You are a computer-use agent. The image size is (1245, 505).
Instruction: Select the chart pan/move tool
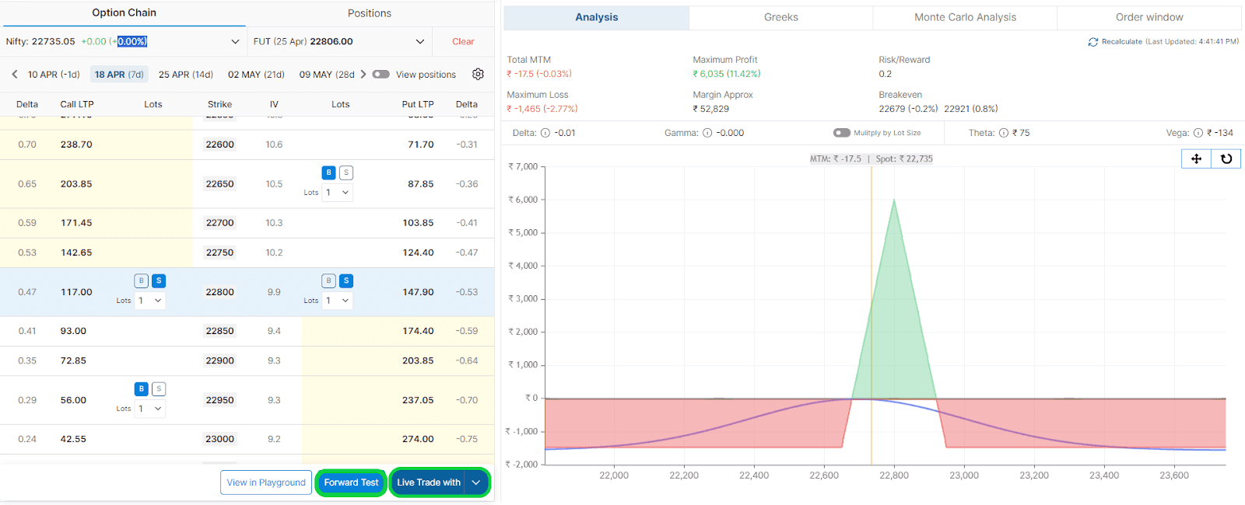click(x=1196, y=158)
